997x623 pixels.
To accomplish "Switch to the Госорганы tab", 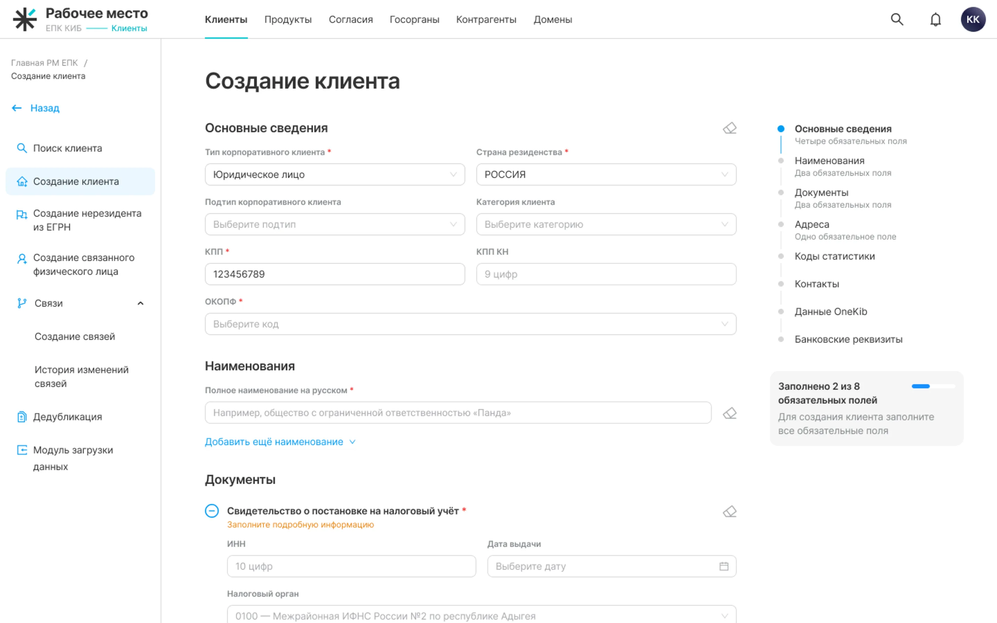I will [x=414, y=19].
